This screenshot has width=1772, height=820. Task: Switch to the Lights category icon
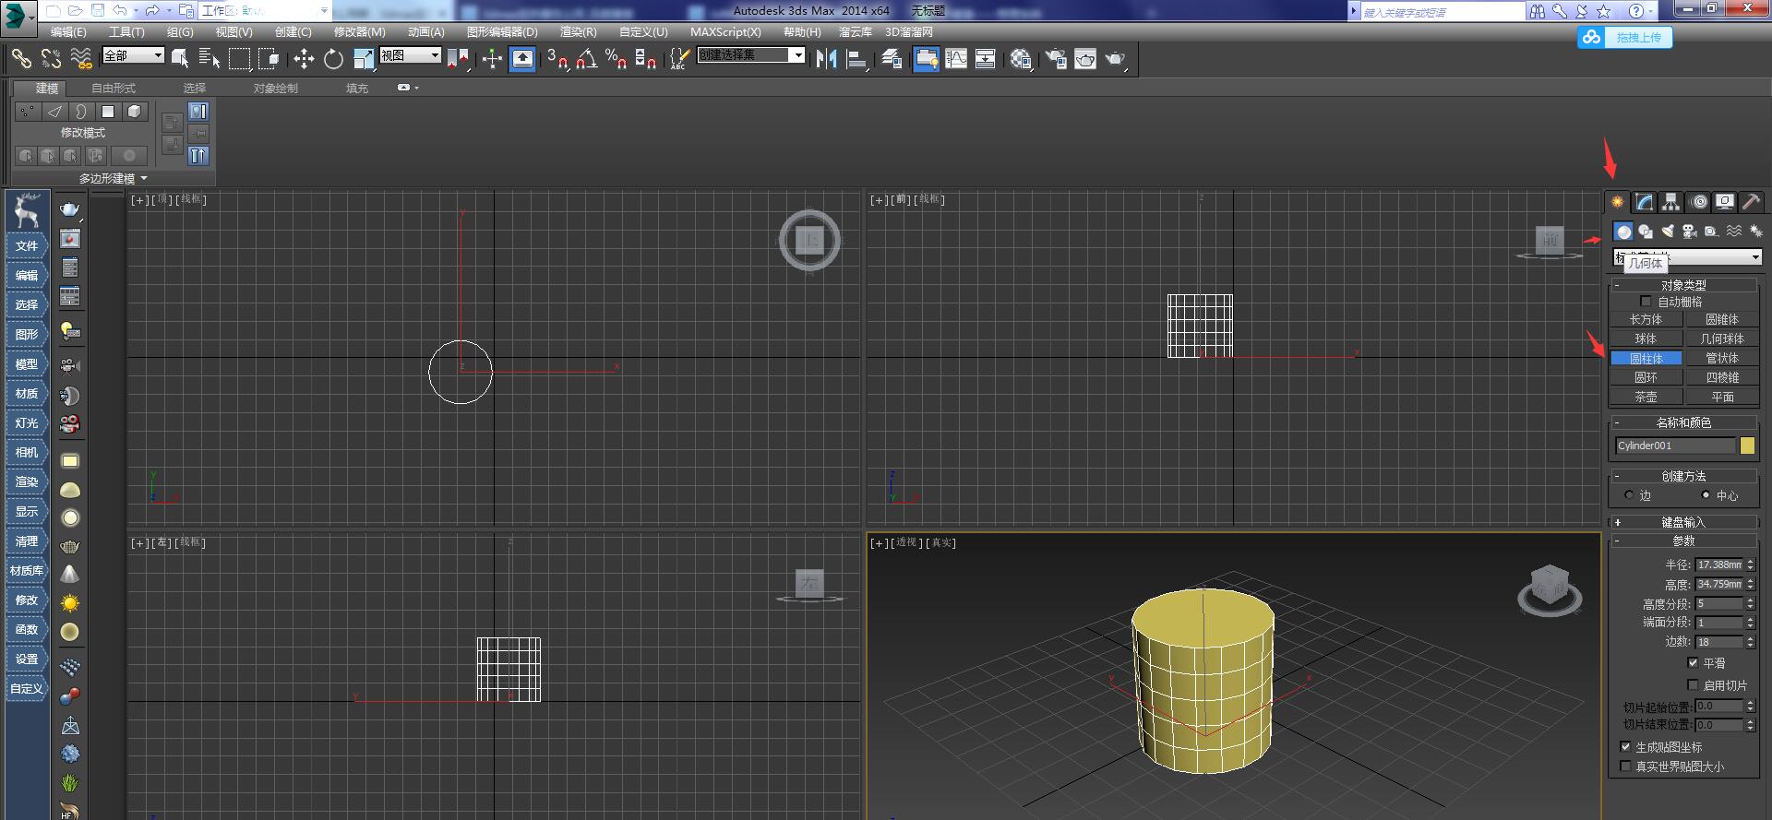[x=1668, y=232]
